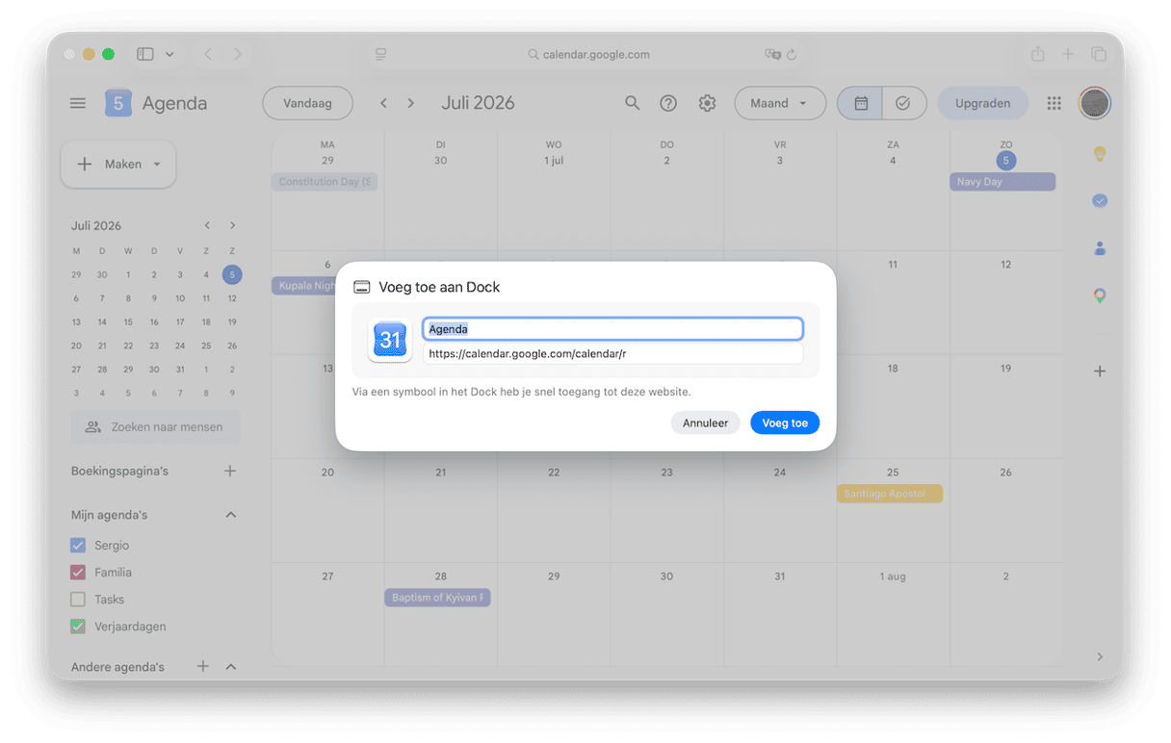
Task: Open the Santiago Apostol event
Action: (890, 494)
